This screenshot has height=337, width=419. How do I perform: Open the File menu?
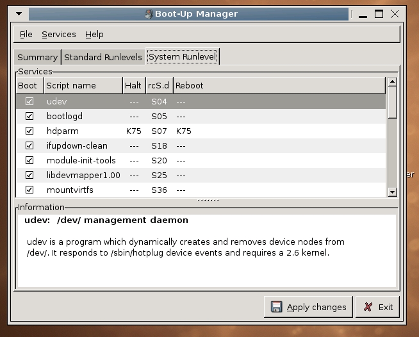[x=26, y=34]
